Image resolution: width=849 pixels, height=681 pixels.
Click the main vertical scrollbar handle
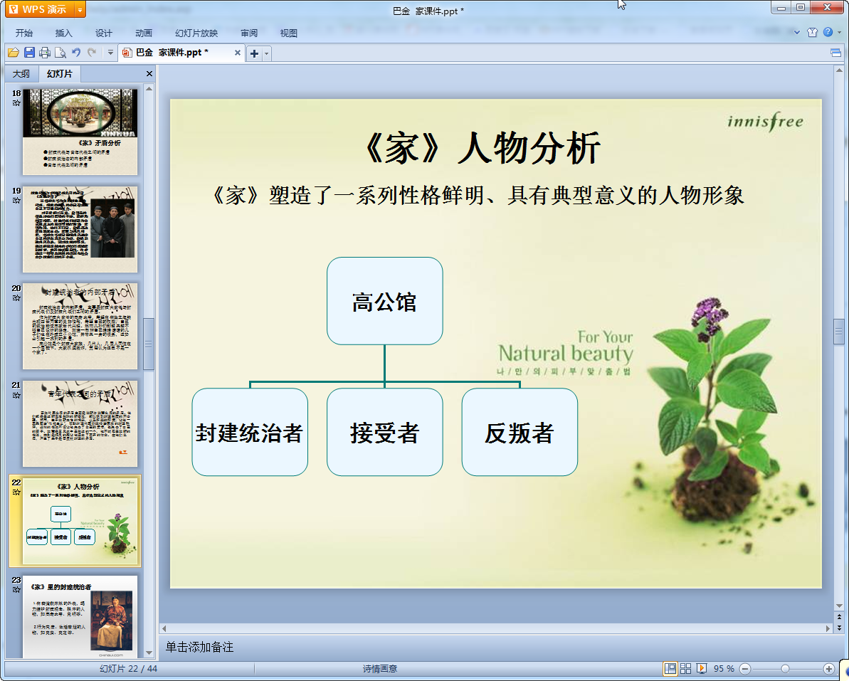click(x=839, y=332)
